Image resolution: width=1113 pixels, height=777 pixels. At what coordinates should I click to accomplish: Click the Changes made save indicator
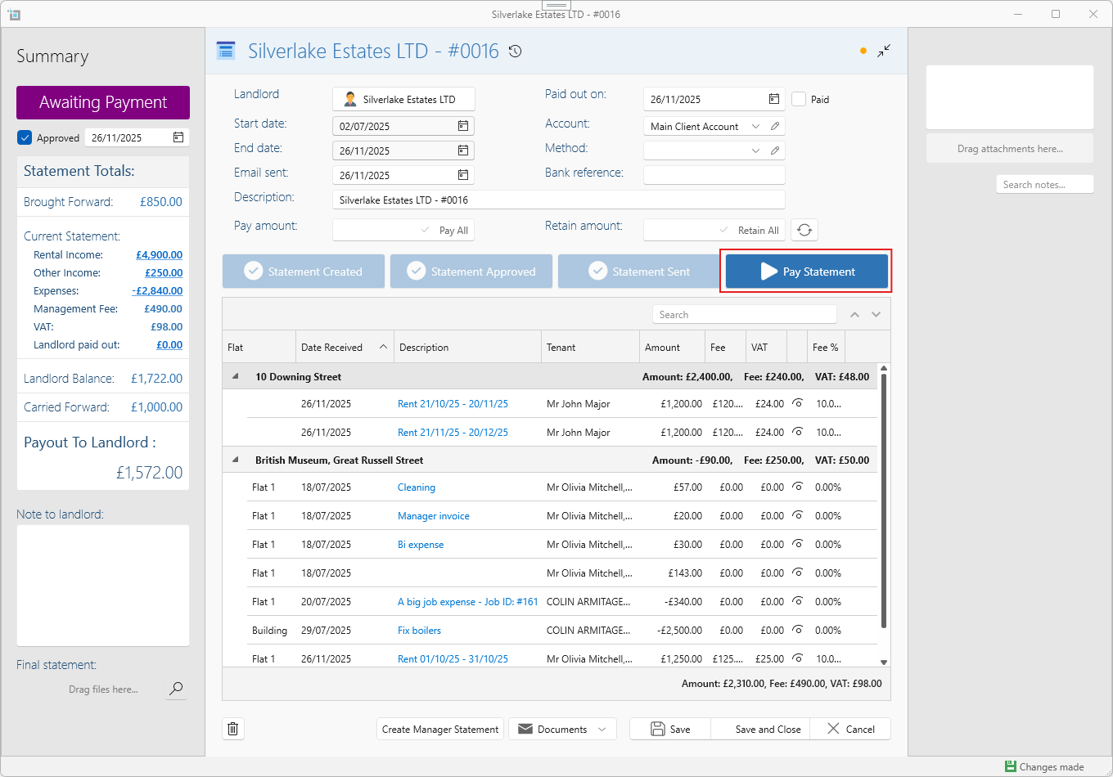pos(1044,767)
